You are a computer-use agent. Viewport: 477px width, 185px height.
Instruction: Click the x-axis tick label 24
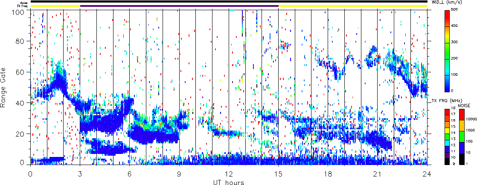(x=427, y=175)
